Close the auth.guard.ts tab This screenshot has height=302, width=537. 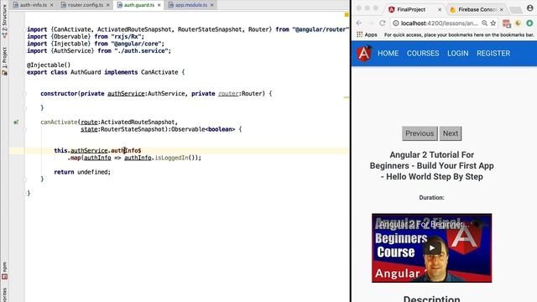(x=159, y=5)
